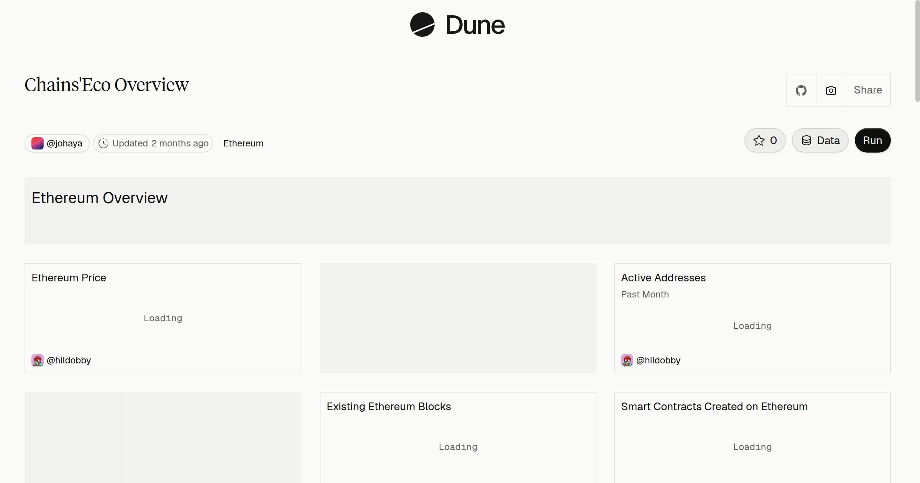Click the Share button
920x483 pixels.
coord(868,90)
